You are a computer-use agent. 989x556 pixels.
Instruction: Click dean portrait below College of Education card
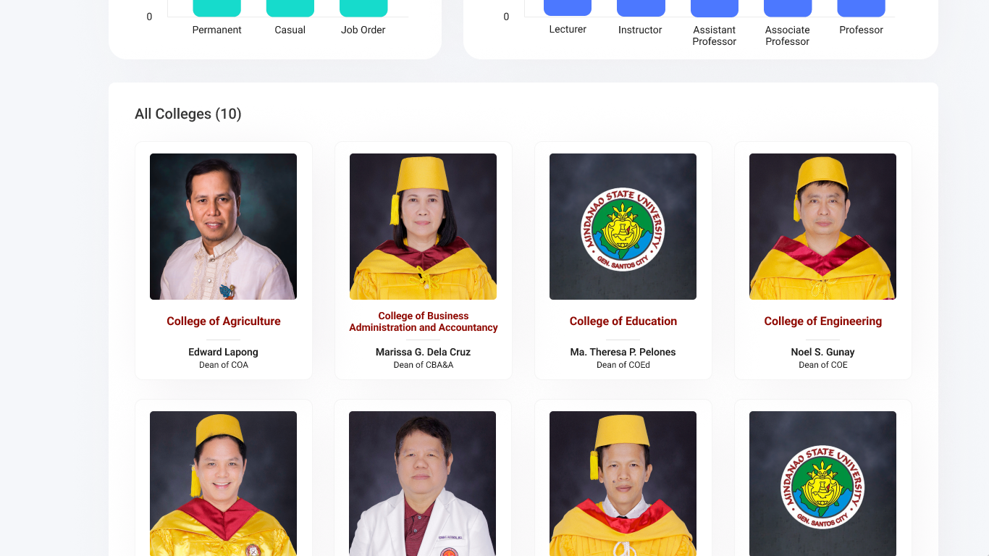coord(623,484)
